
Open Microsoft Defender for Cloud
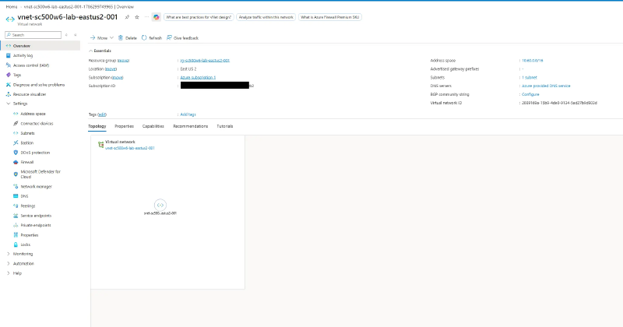point(40,174)
